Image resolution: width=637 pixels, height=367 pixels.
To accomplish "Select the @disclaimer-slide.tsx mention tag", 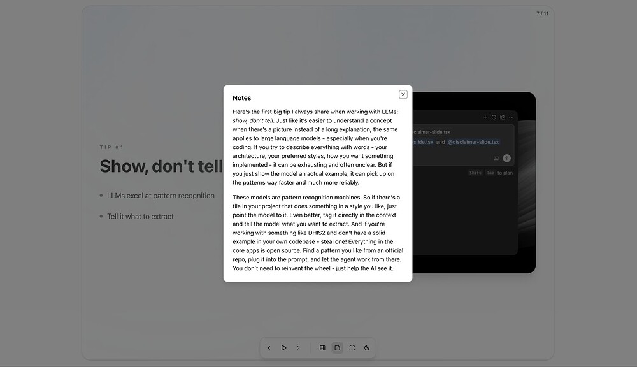I will click(473, 142).
